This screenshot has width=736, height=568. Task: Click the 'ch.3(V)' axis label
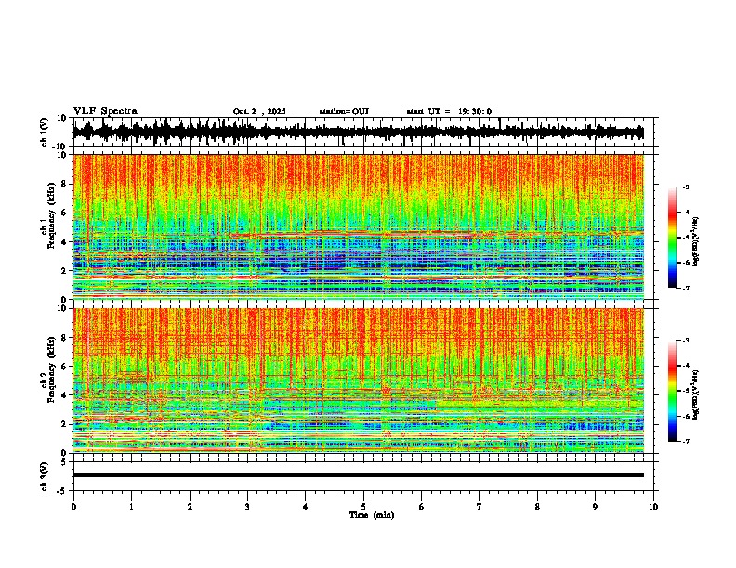point(46,476)
